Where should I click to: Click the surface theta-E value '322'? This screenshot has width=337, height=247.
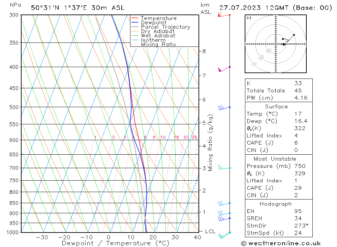pyautogui.click(x=300, y=128)
